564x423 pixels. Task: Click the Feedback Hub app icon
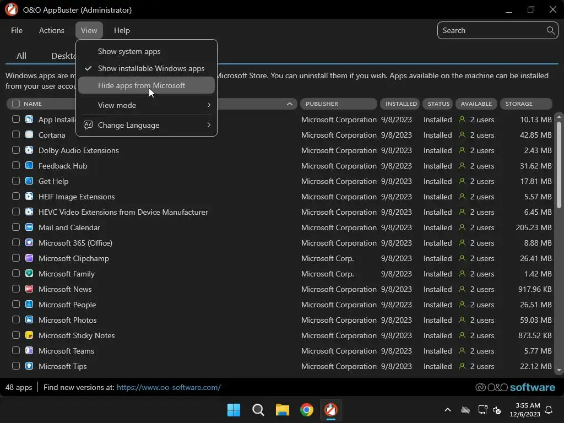(29, 166)
